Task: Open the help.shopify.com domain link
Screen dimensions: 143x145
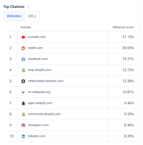Action: pyautogui.click(x=40, y=70)
